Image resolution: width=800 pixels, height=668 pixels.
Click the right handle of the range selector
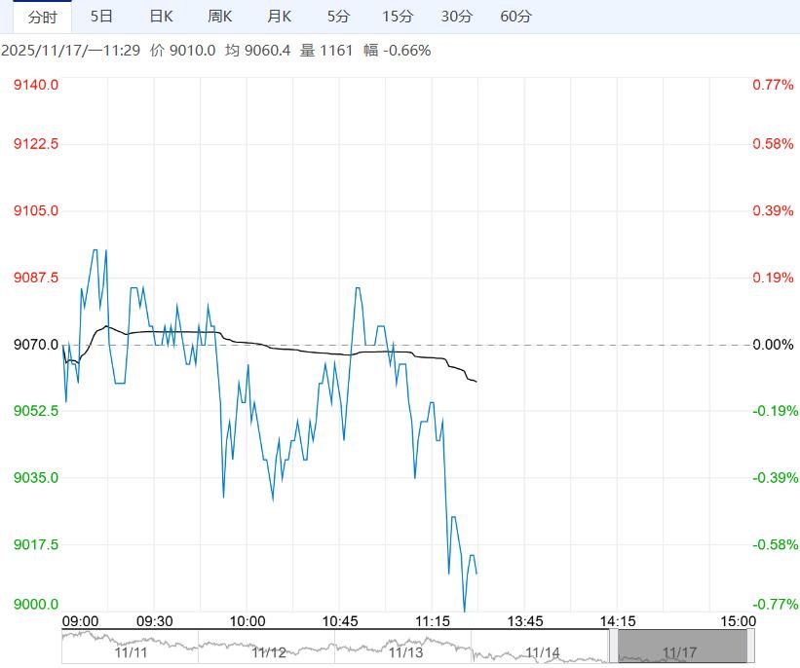(751, 647)
